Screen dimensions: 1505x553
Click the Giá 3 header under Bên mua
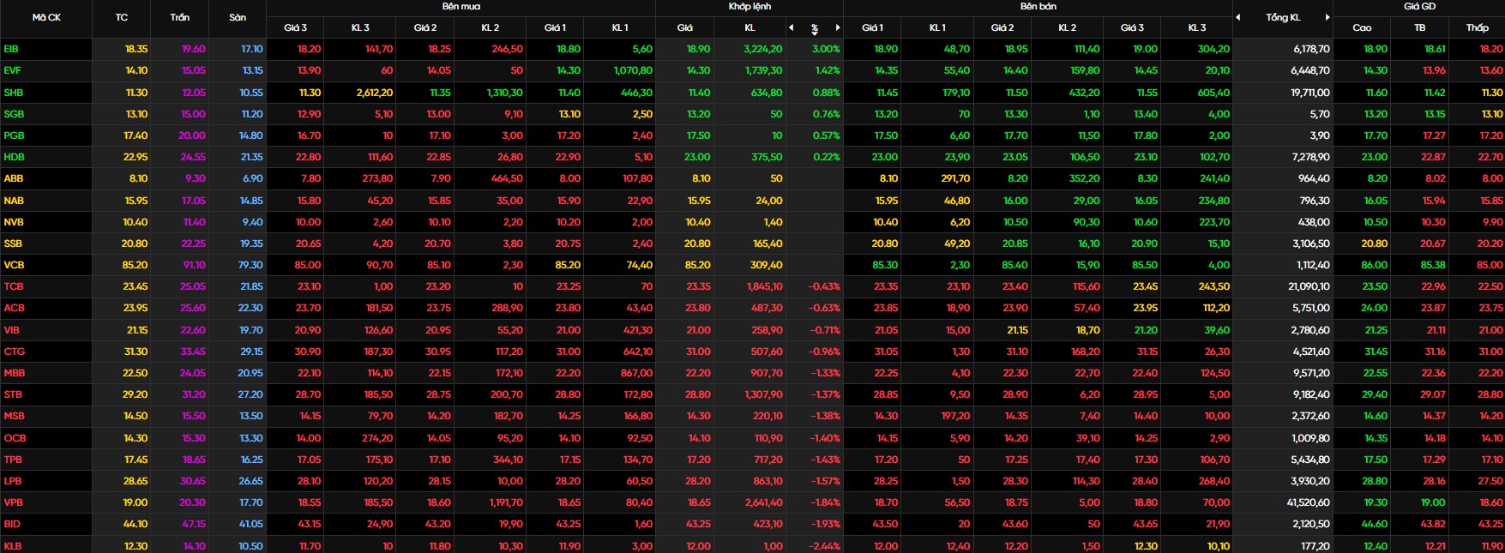295,27
